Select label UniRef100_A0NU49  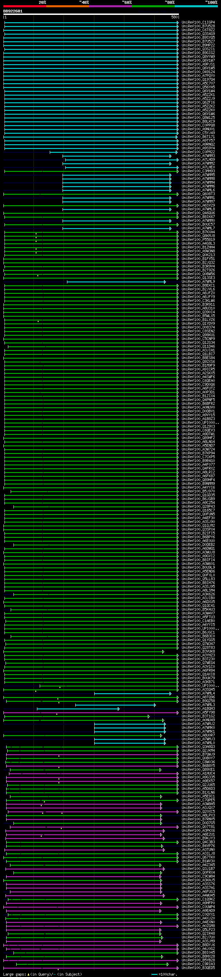[x=198, y=720]
